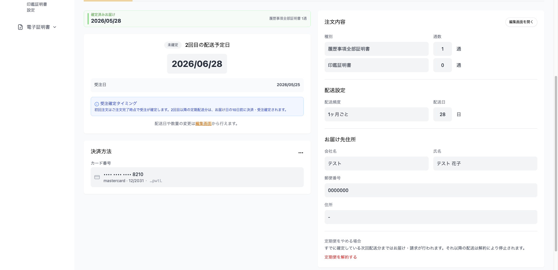Click the 受注確定タイミング info icon

(97, 104)
